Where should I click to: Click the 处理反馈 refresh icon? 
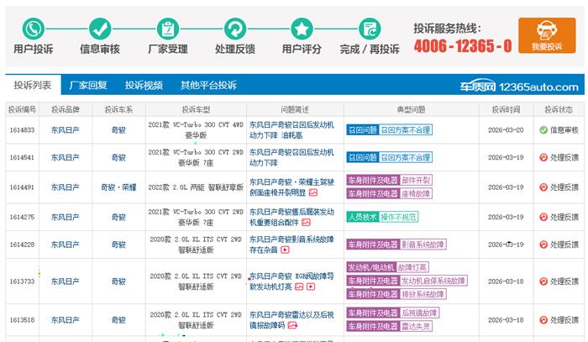click(x=234, y=29)
